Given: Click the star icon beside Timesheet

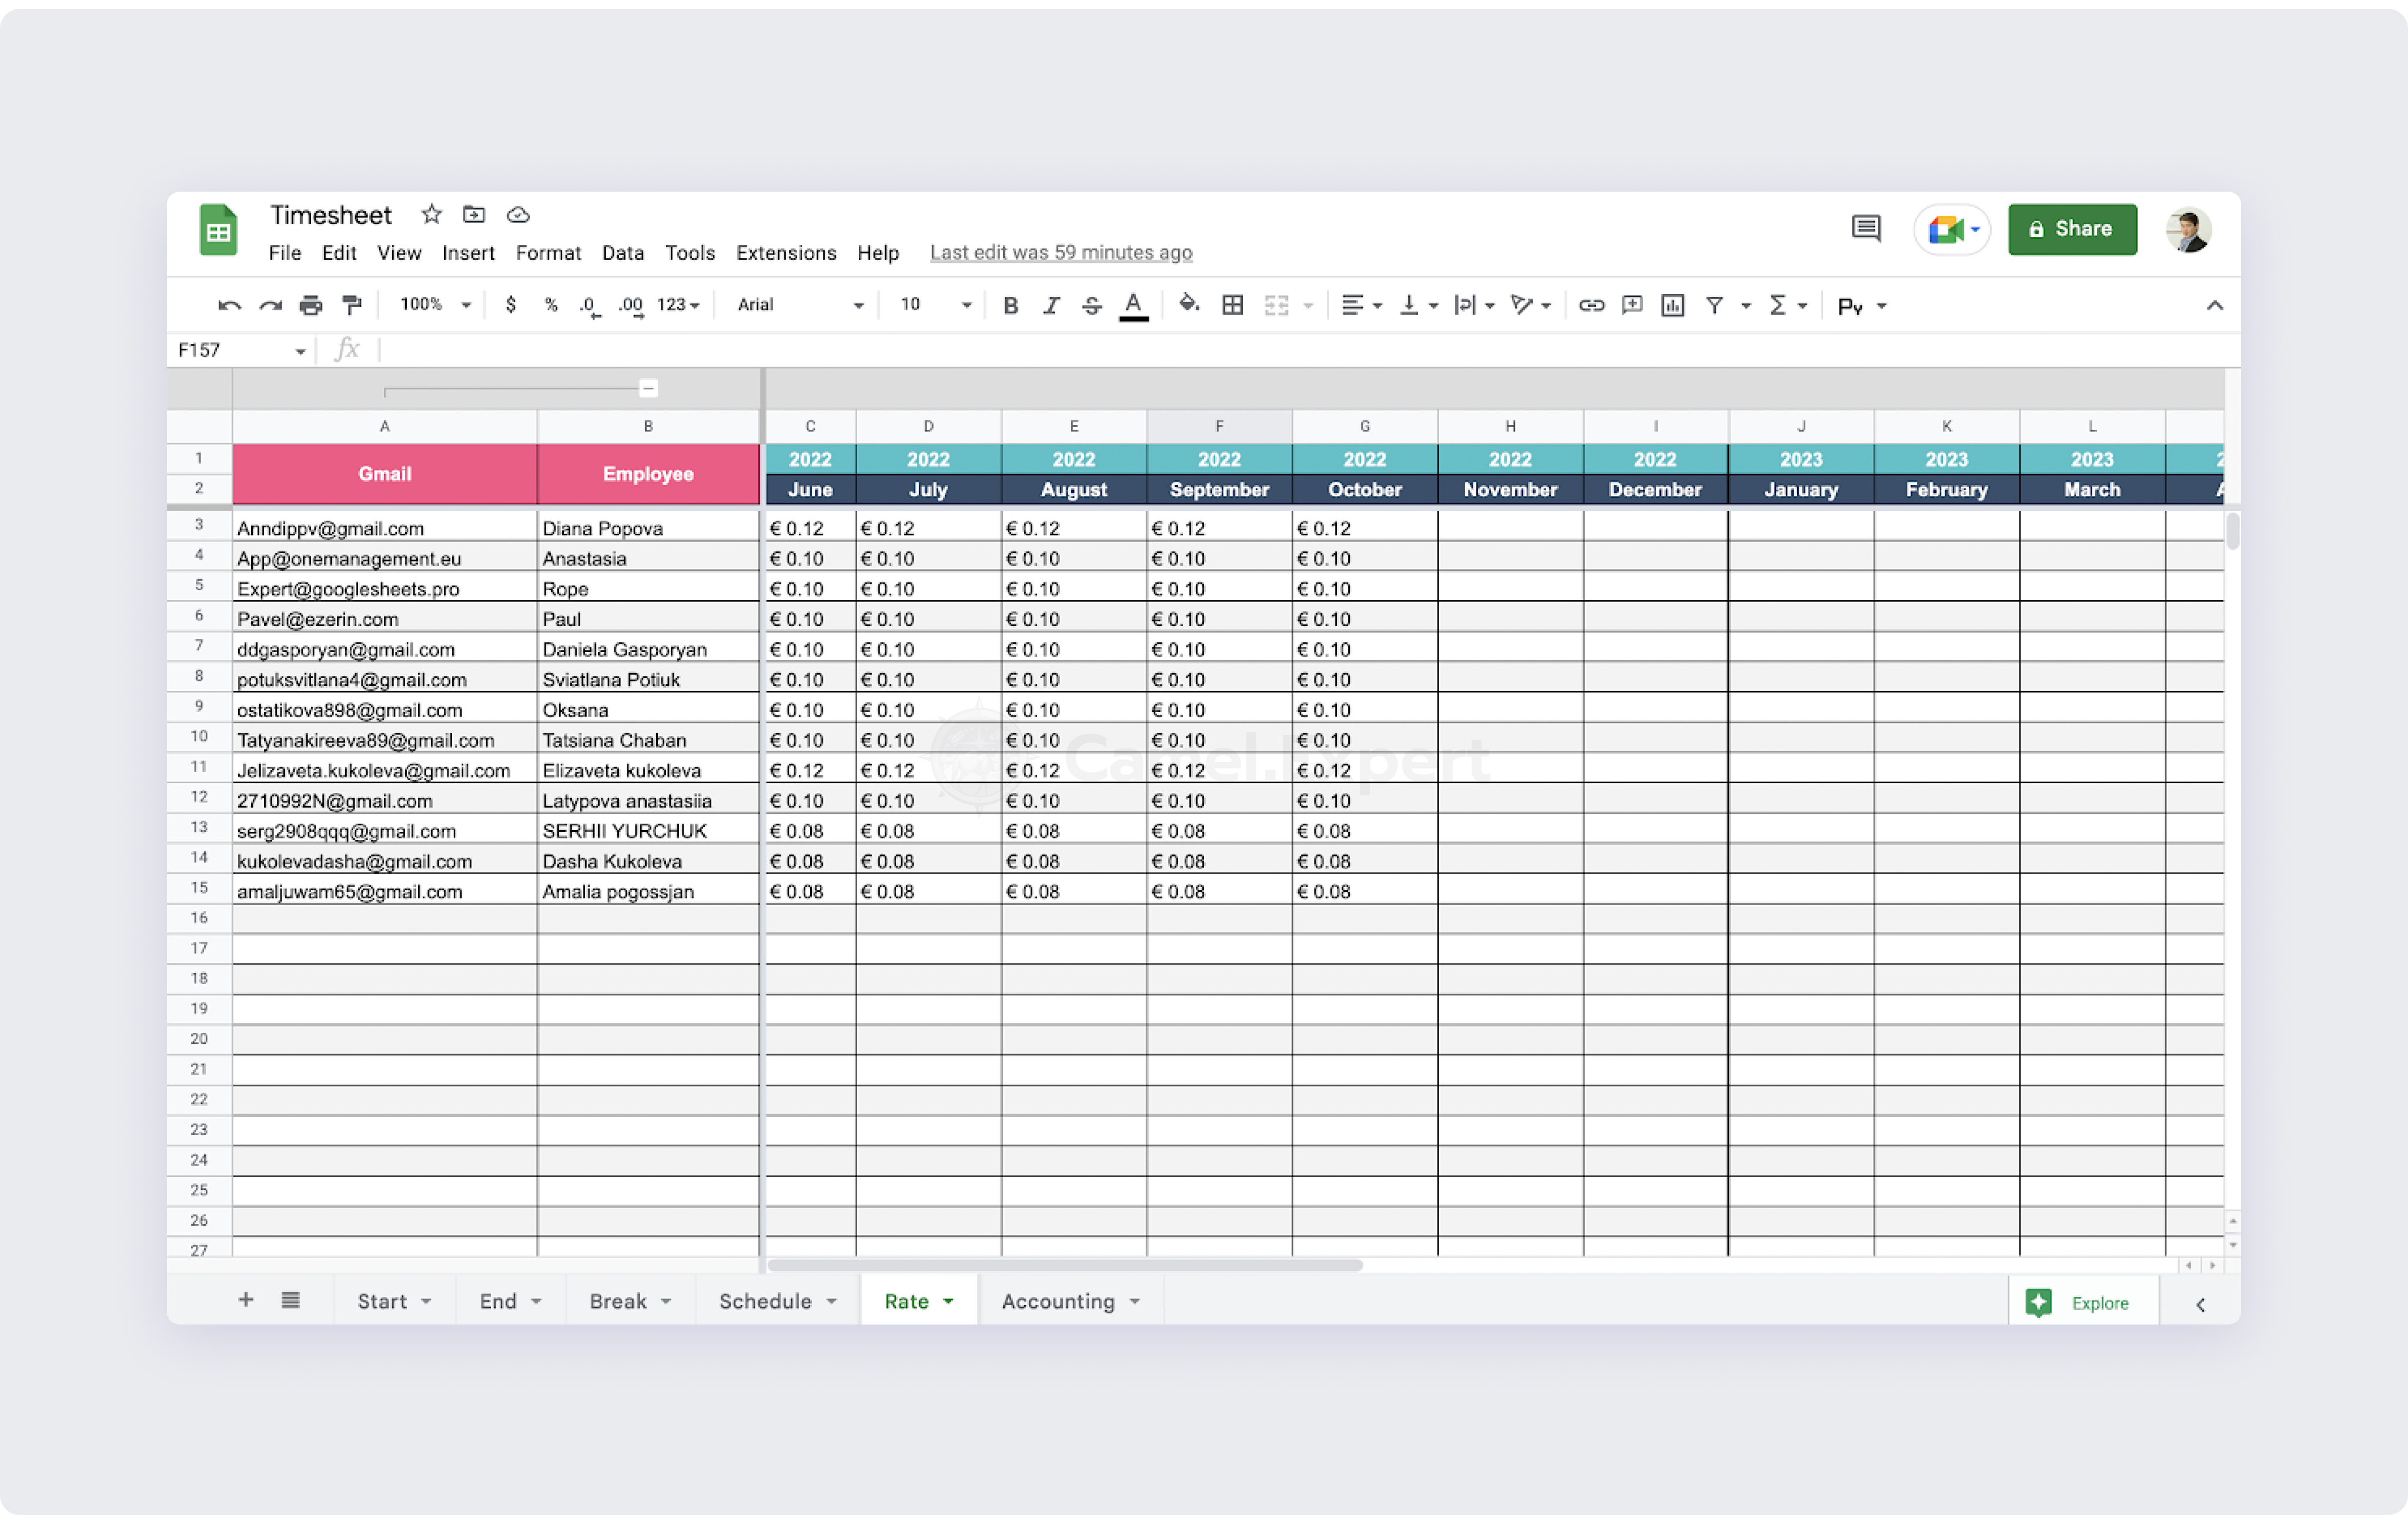Looking at the screenshot, I should click(431, 214).
